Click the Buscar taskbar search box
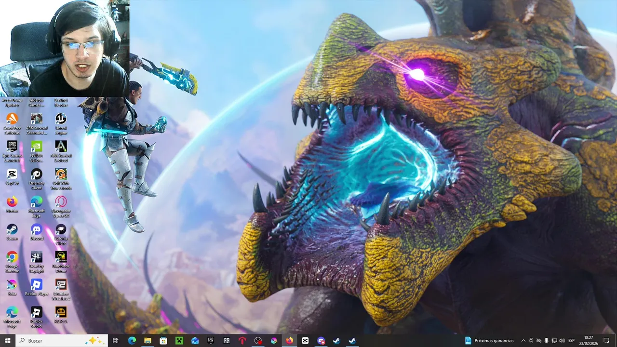This screenshot has width=617, height=347. (62, 340)
